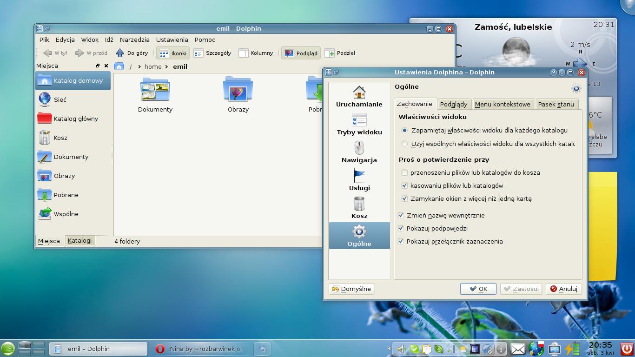The image size is (635, 357).
Task: Select Użyj wspólnych właściwości widoku radio button
Action: (404, 144)
